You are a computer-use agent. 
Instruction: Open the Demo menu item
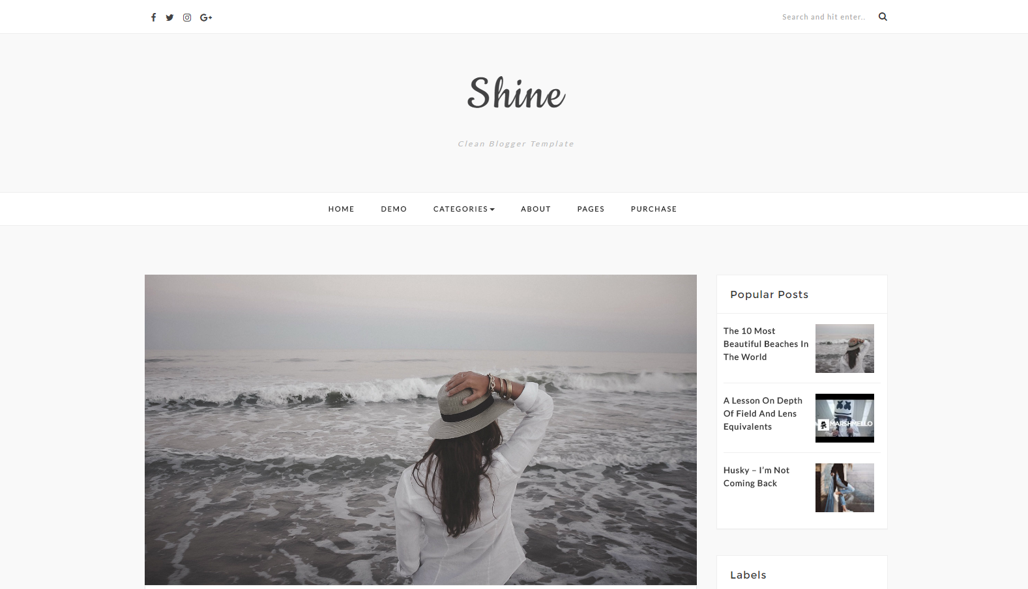394,209
